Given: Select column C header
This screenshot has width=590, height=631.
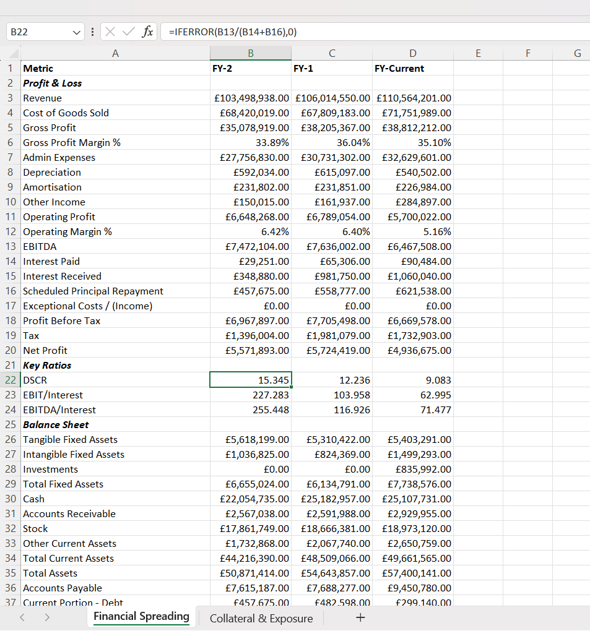Looking at the screenshot, I should point(332,54).
